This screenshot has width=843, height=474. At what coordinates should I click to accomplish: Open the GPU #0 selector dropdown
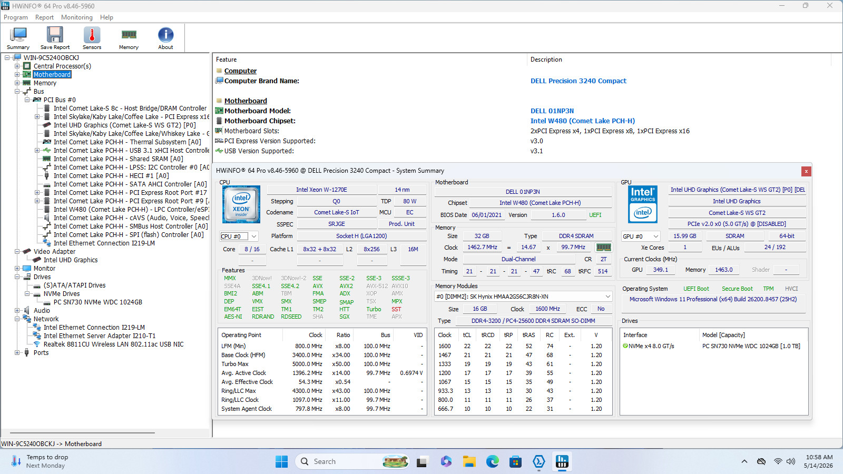tap(641, 236)
